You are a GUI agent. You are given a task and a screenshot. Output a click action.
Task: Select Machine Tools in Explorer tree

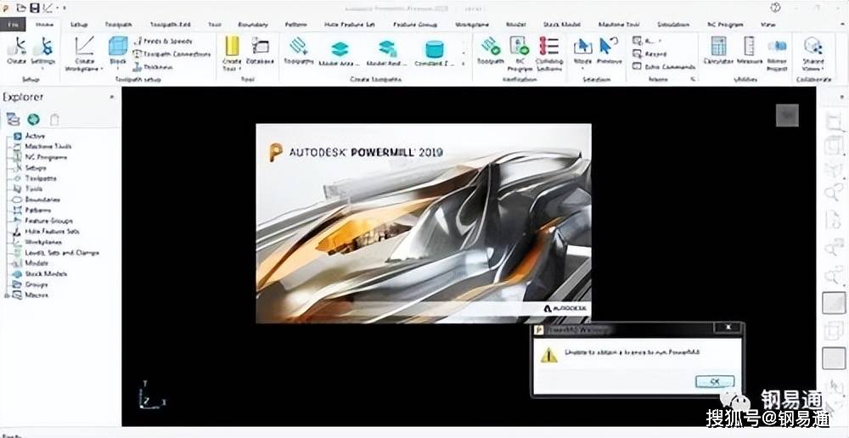(x=42, y=146)
